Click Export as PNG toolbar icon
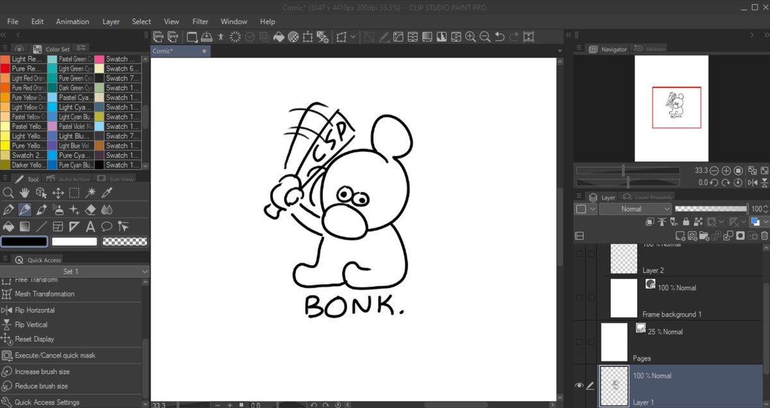Image resolution: width=770 pixels, height=408 pixels. (158, 37)
